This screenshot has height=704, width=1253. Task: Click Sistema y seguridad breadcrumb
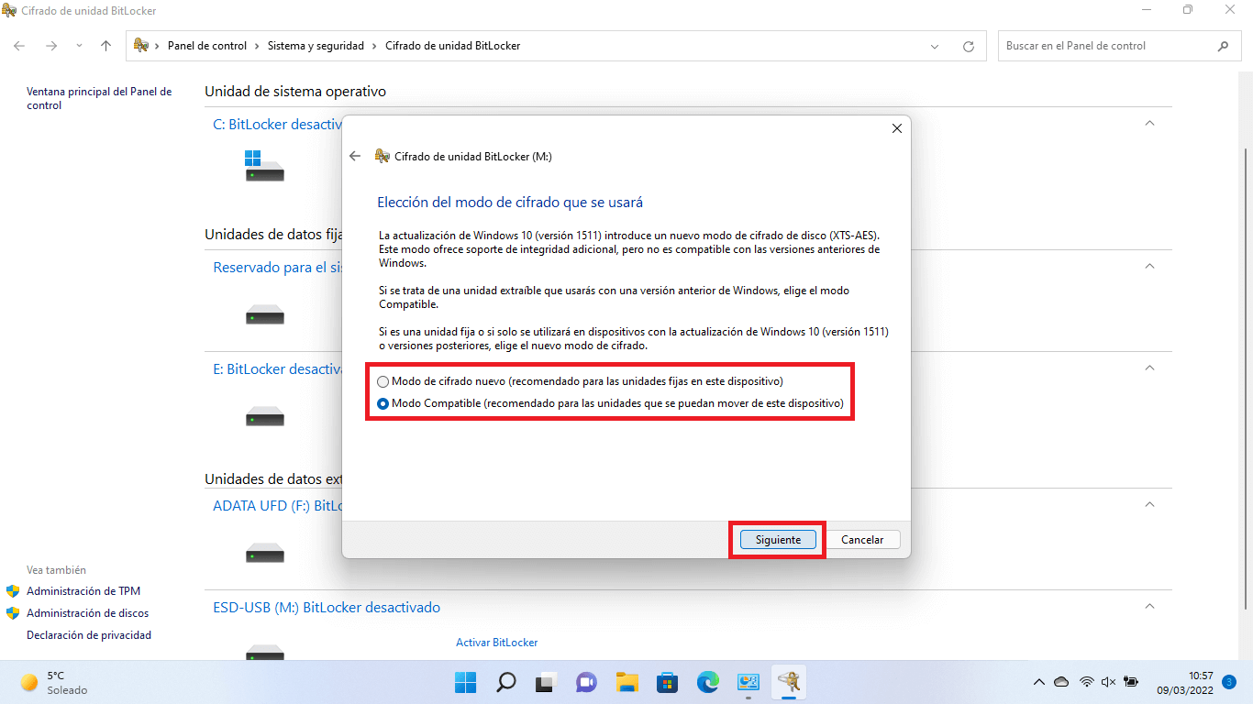pos(316,46)
